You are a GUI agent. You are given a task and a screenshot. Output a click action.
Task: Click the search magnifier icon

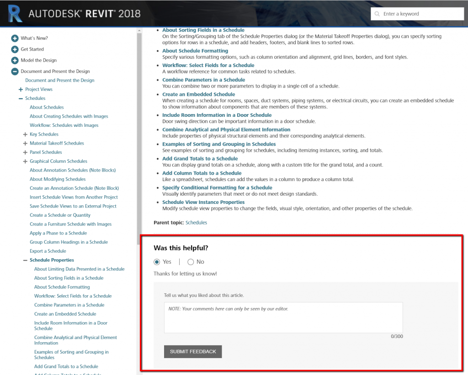tap(377, 14)
